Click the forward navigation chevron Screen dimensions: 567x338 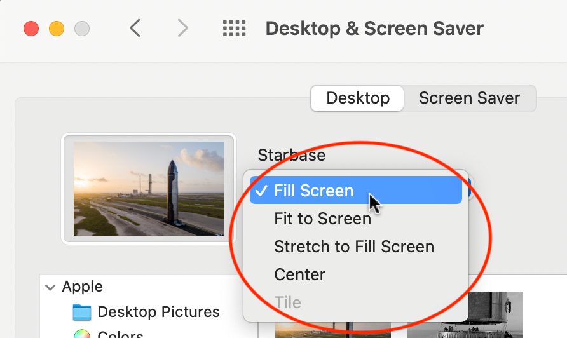coord(182,28)
